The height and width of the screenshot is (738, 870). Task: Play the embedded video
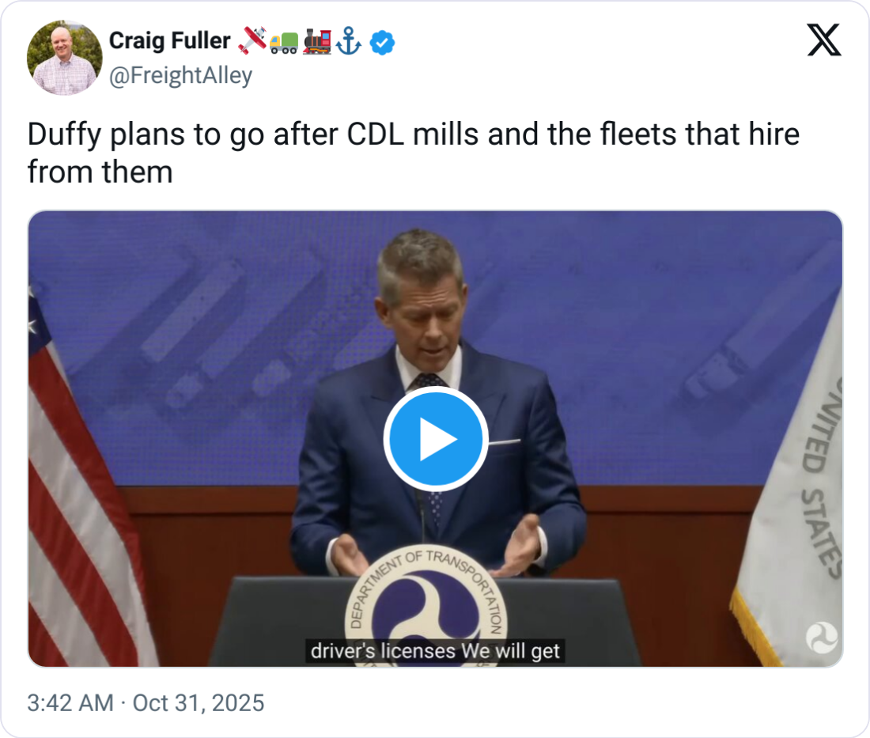435,440
